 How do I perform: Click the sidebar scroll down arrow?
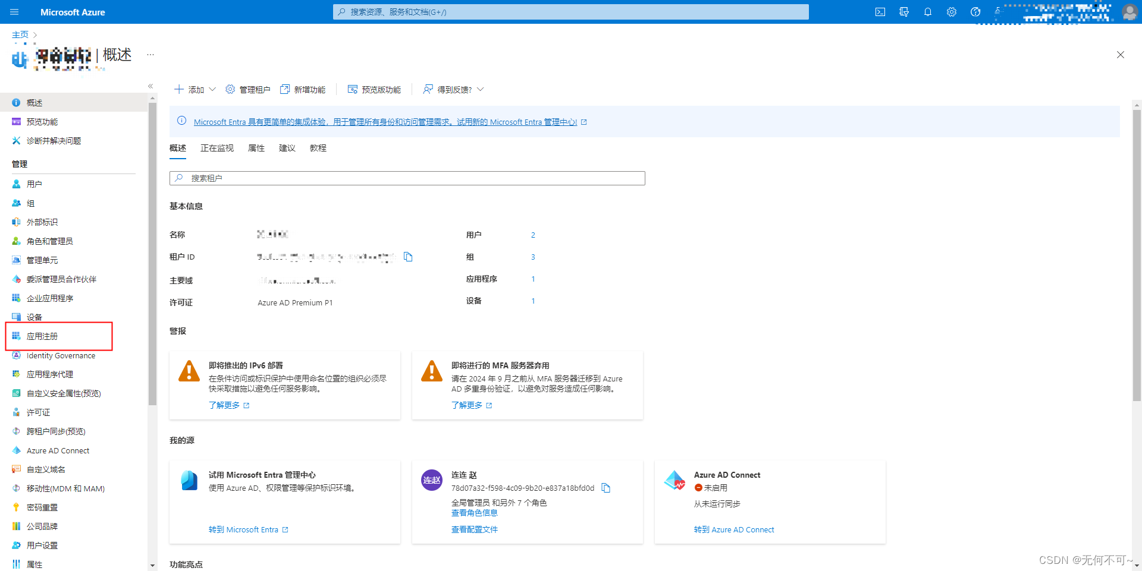tap(152, 566)
